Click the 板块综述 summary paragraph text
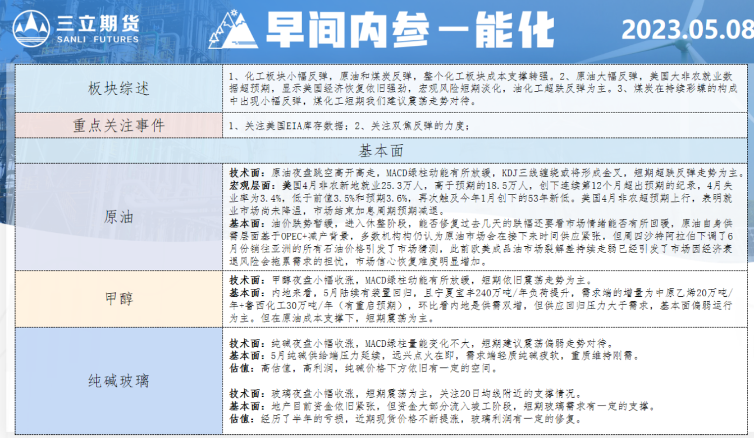Screen dimensions: 754x438 479,88
